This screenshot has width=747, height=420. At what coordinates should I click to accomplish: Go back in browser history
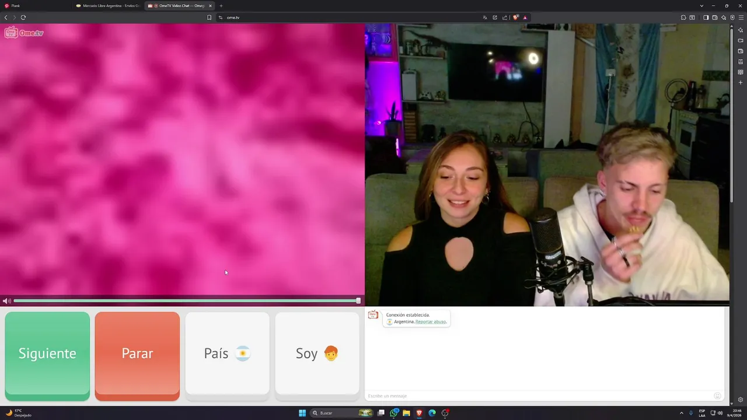6,17
